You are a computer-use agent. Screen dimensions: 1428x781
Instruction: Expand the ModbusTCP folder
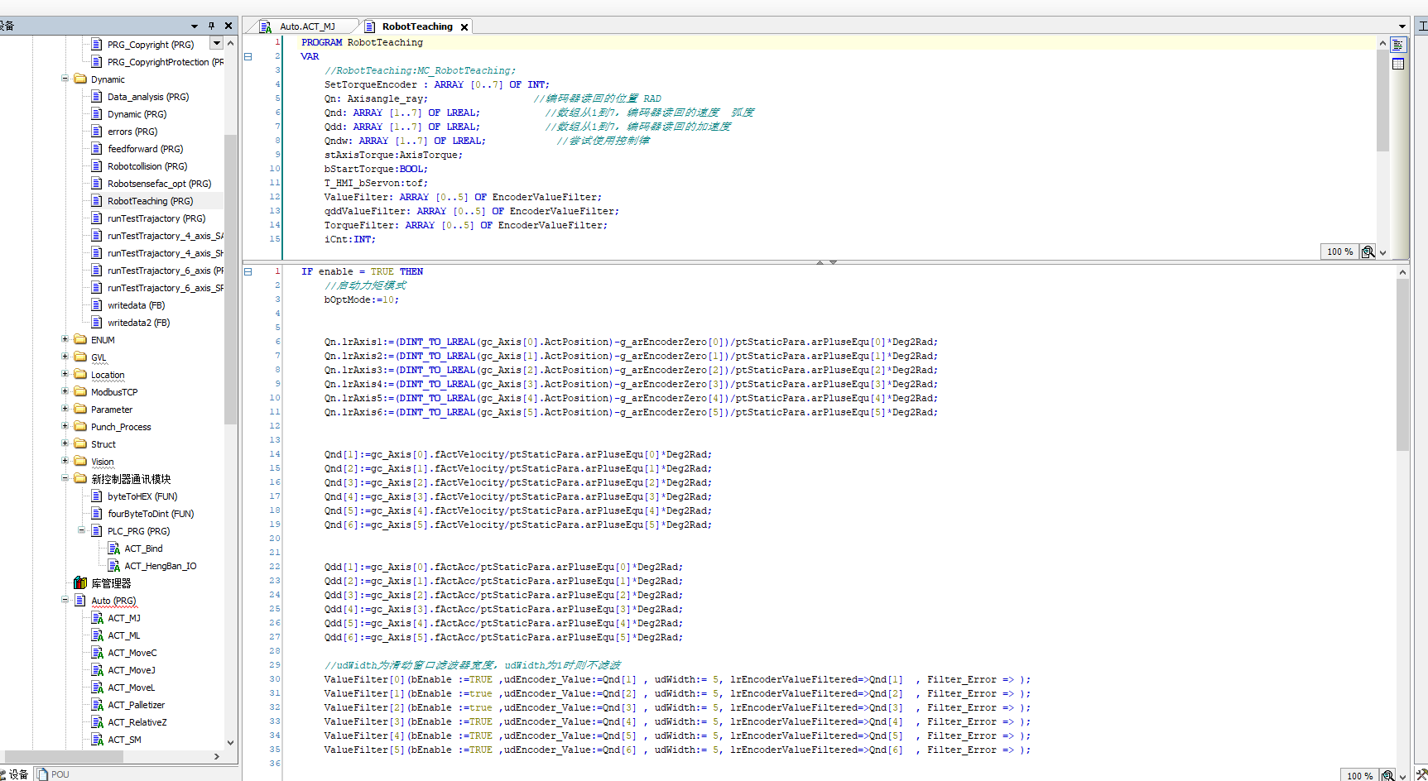point(65,391)
